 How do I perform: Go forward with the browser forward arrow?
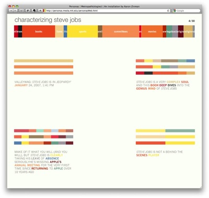coord(15,10)
